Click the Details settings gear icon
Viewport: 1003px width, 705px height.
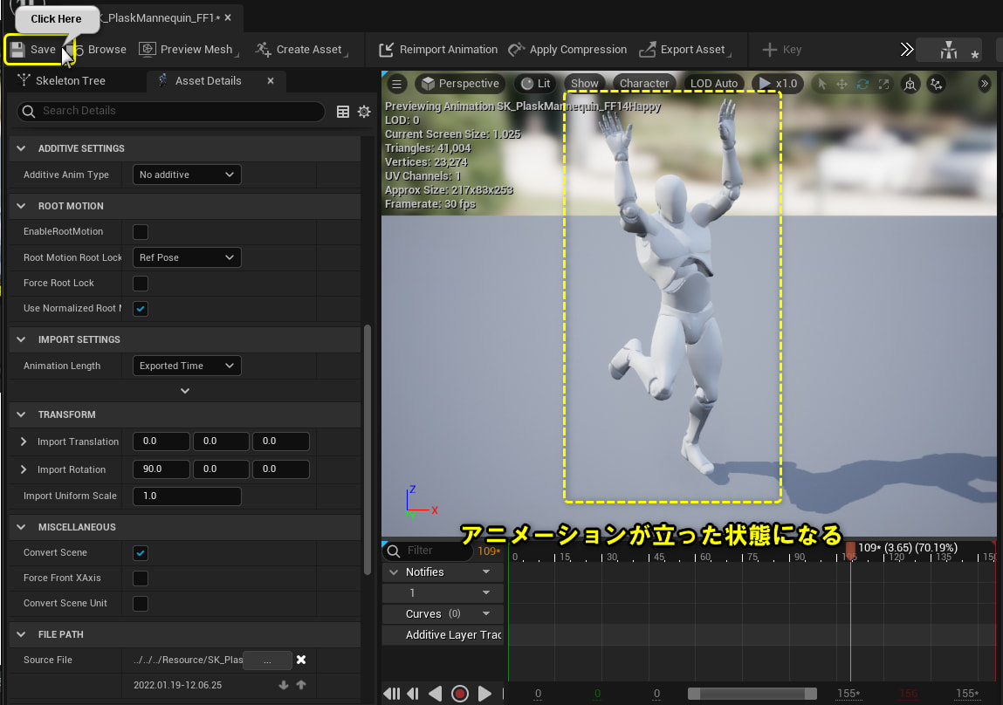[364, 111]
